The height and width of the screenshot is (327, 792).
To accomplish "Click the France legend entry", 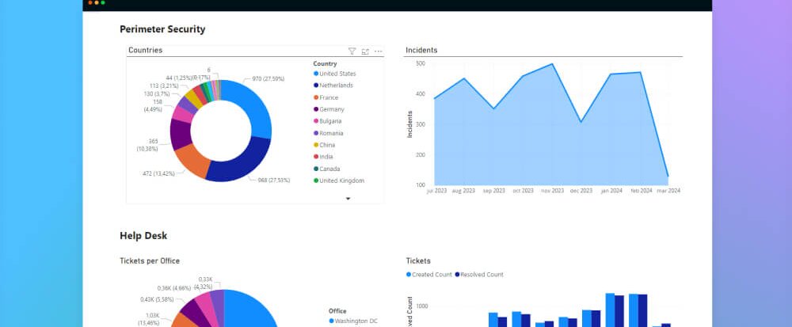I will tap(330, 97).
